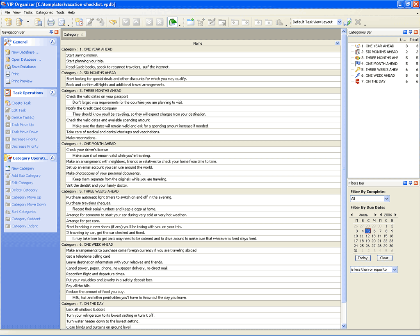The height and width of the screenshot is (336, 420).
Task: Open the Filter By Complete dropdown
Action: pyautogui.click(x=386, y=199)
